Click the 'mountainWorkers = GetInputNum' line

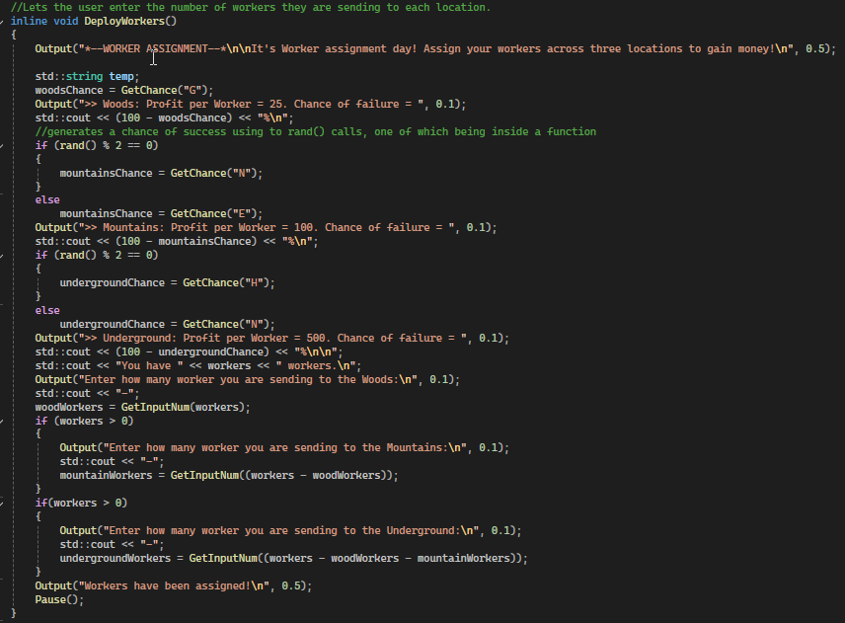tap(229, 475)
